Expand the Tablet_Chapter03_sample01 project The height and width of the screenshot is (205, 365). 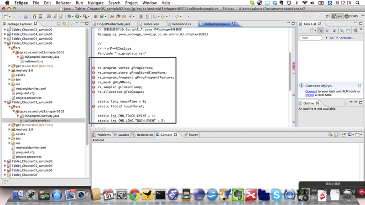(x=5, y=30)
